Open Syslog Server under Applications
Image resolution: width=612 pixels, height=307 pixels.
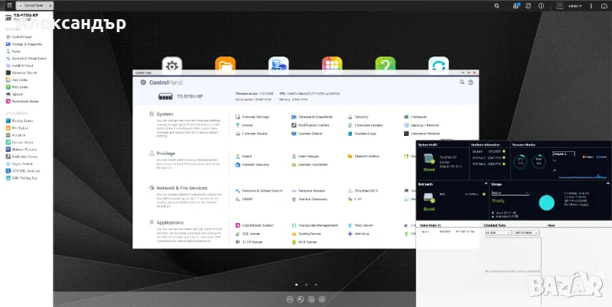point(307,234)
